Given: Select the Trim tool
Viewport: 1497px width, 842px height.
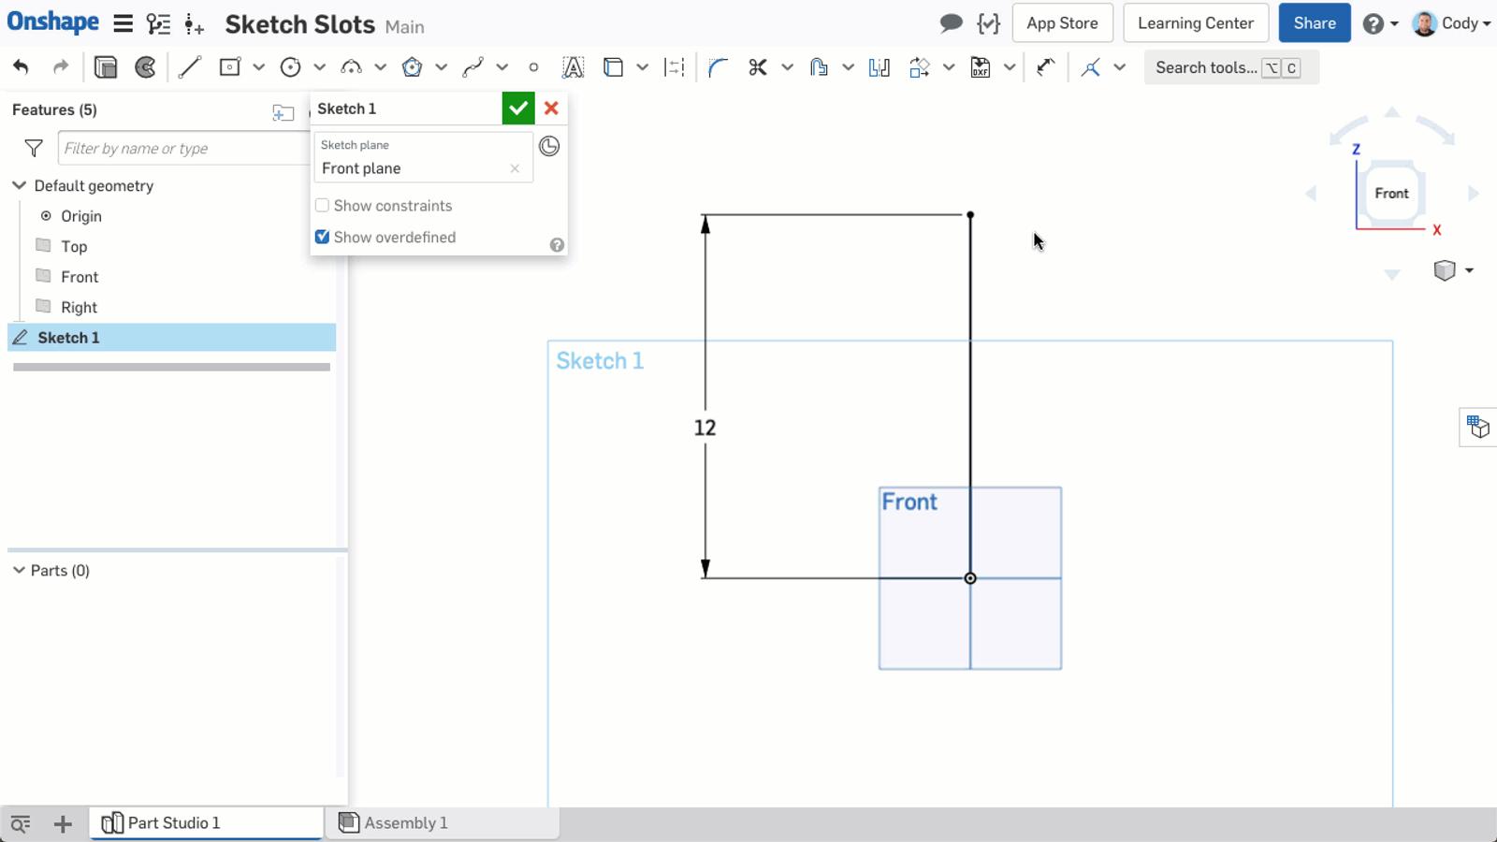Looking at the screenshot, I should pyautogui.click(x=758, y=66).
